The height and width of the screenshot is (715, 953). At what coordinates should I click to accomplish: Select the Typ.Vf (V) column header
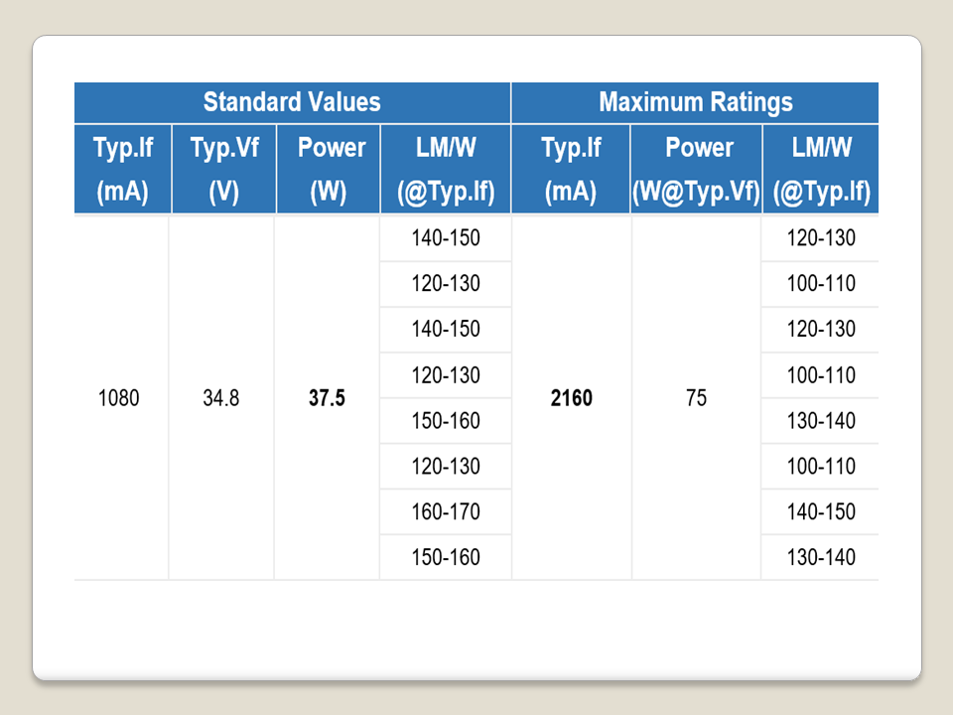coord(223,169)
